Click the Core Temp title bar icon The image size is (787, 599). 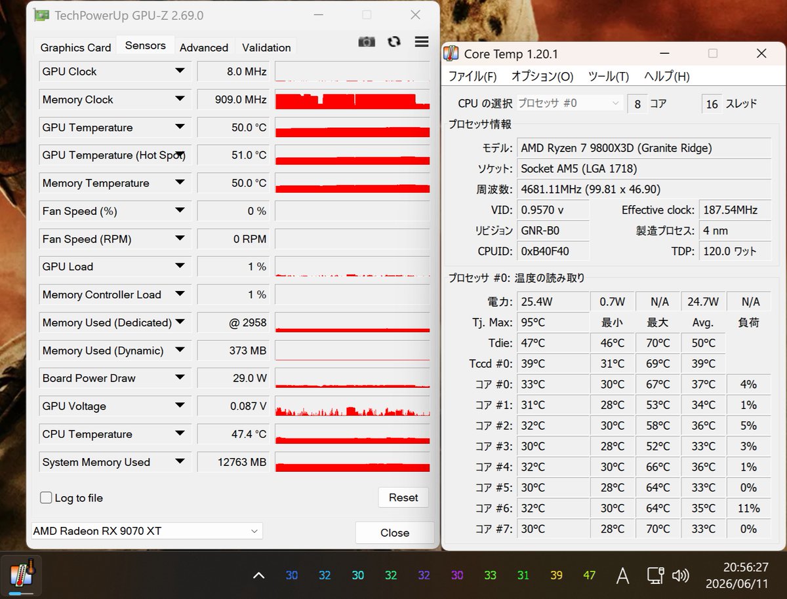451,54
